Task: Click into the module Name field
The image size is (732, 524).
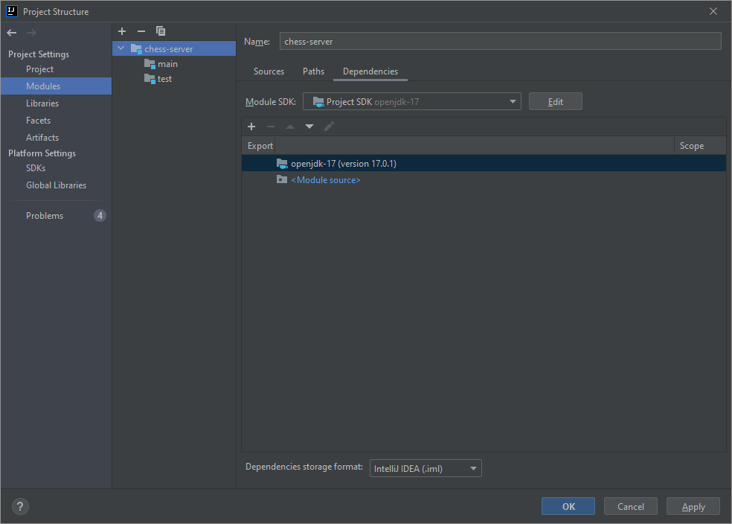Action: (501, 41)
